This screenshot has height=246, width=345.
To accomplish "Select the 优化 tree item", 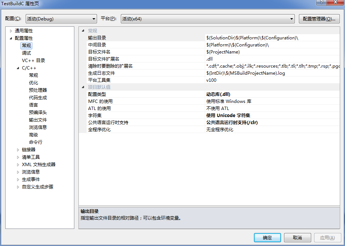I will 33,82.
